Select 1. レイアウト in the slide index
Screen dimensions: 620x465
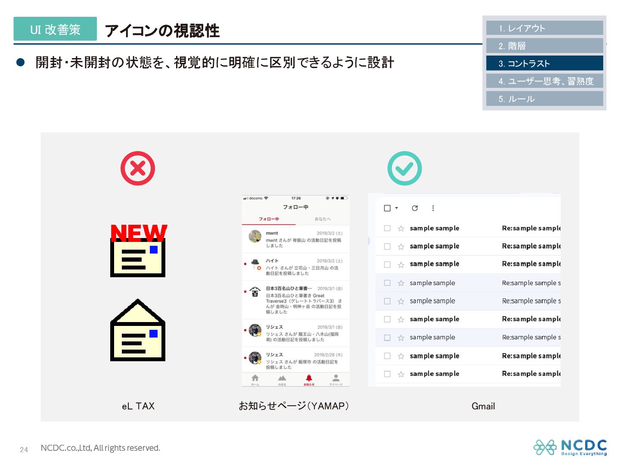tap(544, 28)
